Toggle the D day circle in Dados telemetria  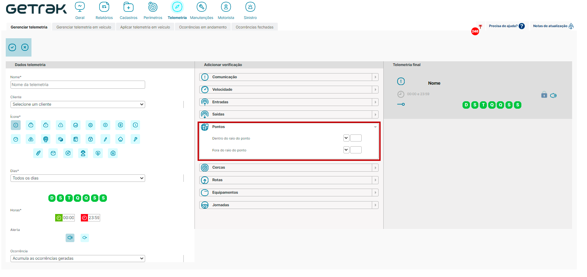pos(52,198)
